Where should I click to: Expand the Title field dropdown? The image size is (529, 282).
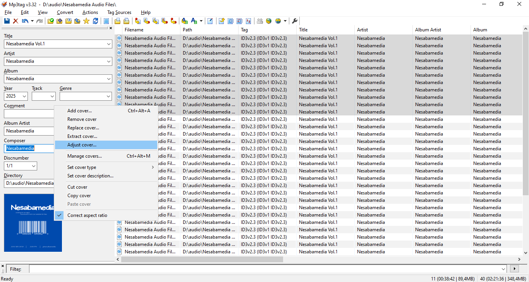tap(108, 44)
